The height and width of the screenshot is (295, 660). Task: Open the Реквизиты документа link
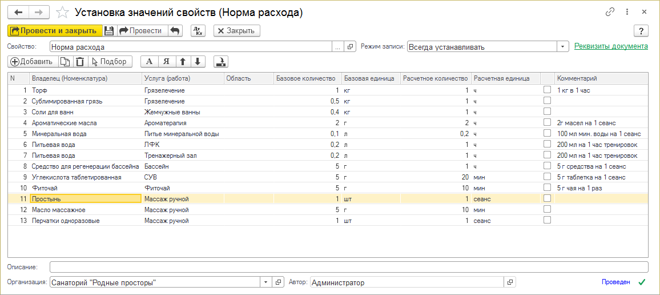click(611, 46)
